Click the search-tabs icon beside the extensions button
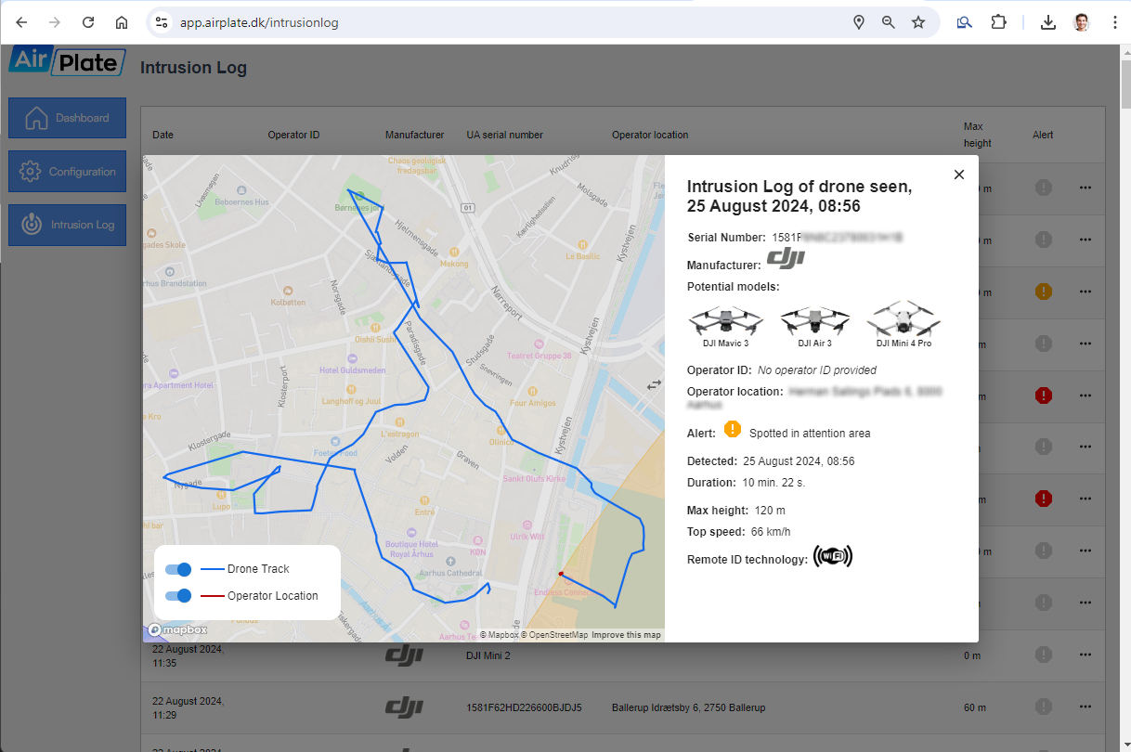This screenshot has width=1131, height=752. point(965,22)
